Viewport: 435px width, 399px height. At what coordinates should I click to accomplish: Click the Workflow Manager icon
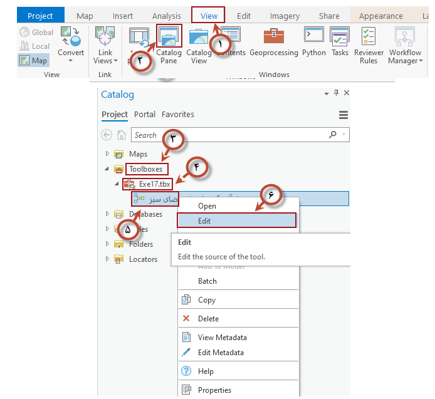pos(405,38)
